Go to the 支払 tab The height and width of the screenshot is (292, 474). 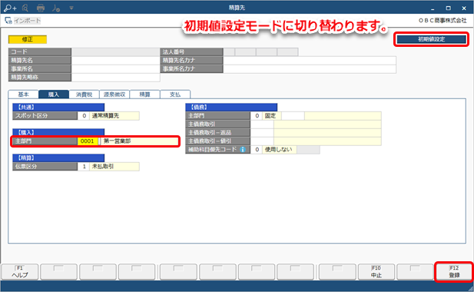pos(175,95)
